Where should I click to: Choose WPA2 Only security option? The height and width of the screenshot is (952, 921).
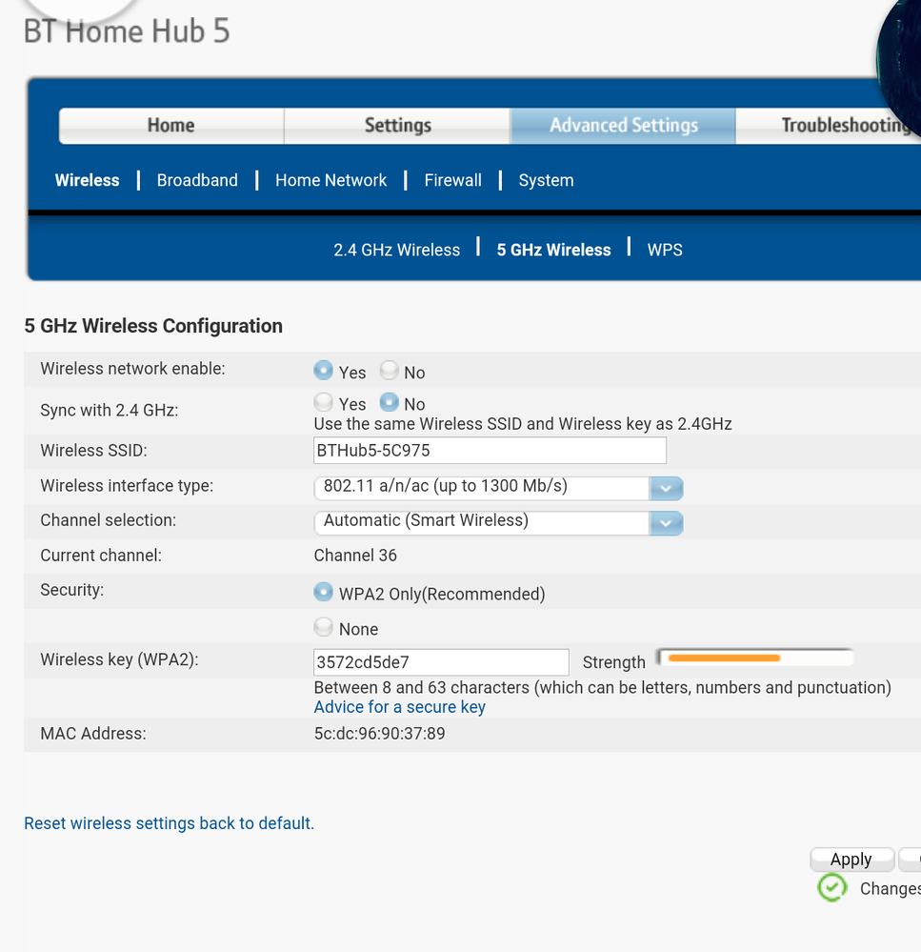coord(324,592)
